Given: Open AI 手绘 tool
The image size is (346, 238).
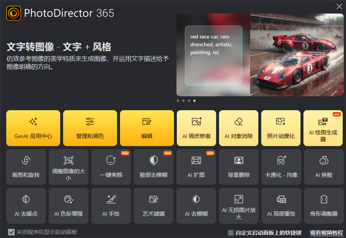Looking at the screenshot, I should click(111, 206).
